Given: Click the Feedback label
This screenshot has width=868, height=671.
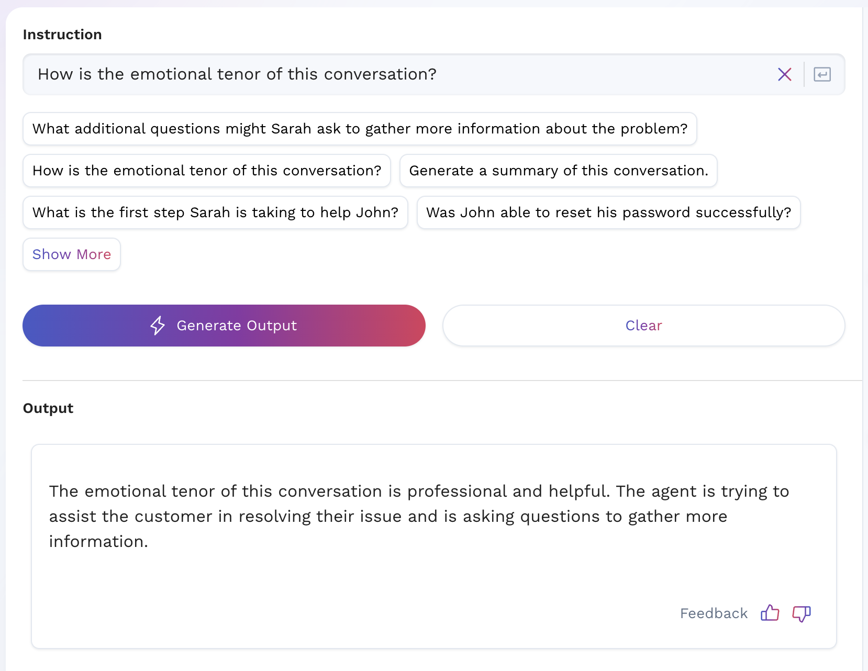Looking at the screenshot, I should pyautogui.click(x=714, y=613).
